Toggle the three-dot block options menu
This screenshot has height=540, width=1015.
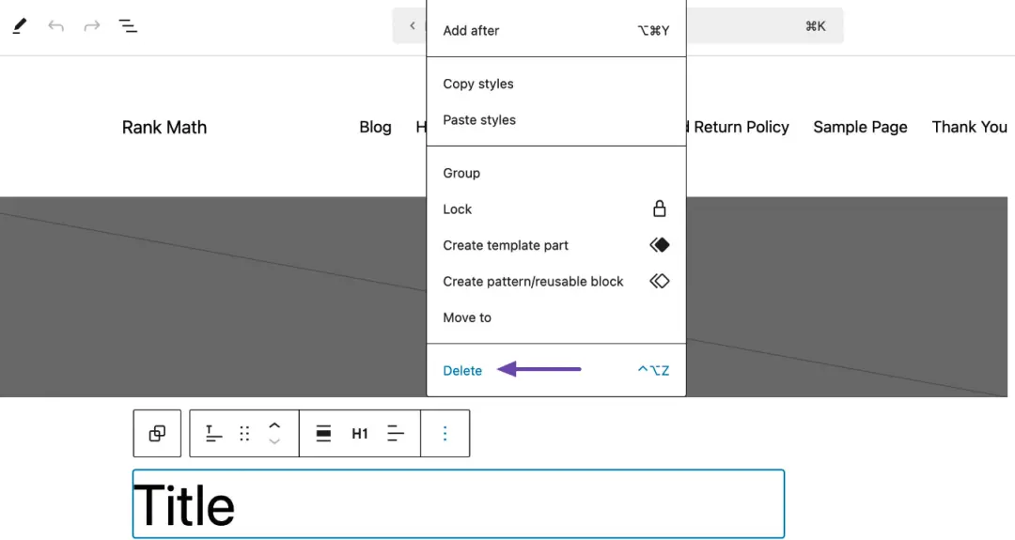click(x=445, y=433)
